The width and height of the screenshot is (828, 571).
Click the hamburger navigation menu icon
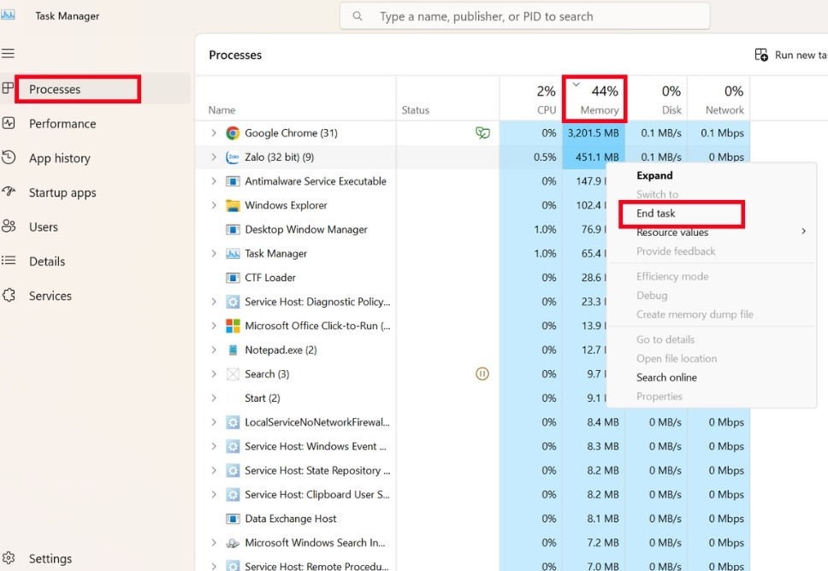(9, 53)
